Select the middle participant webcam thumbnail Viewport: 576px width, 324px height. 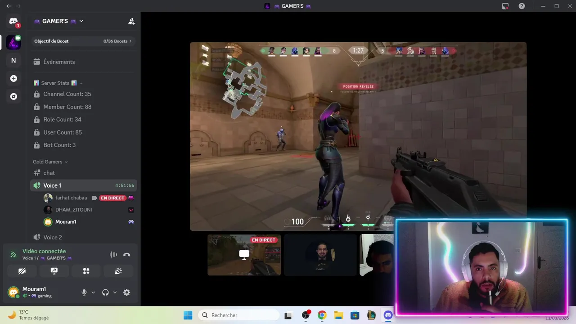pos(320,255)
